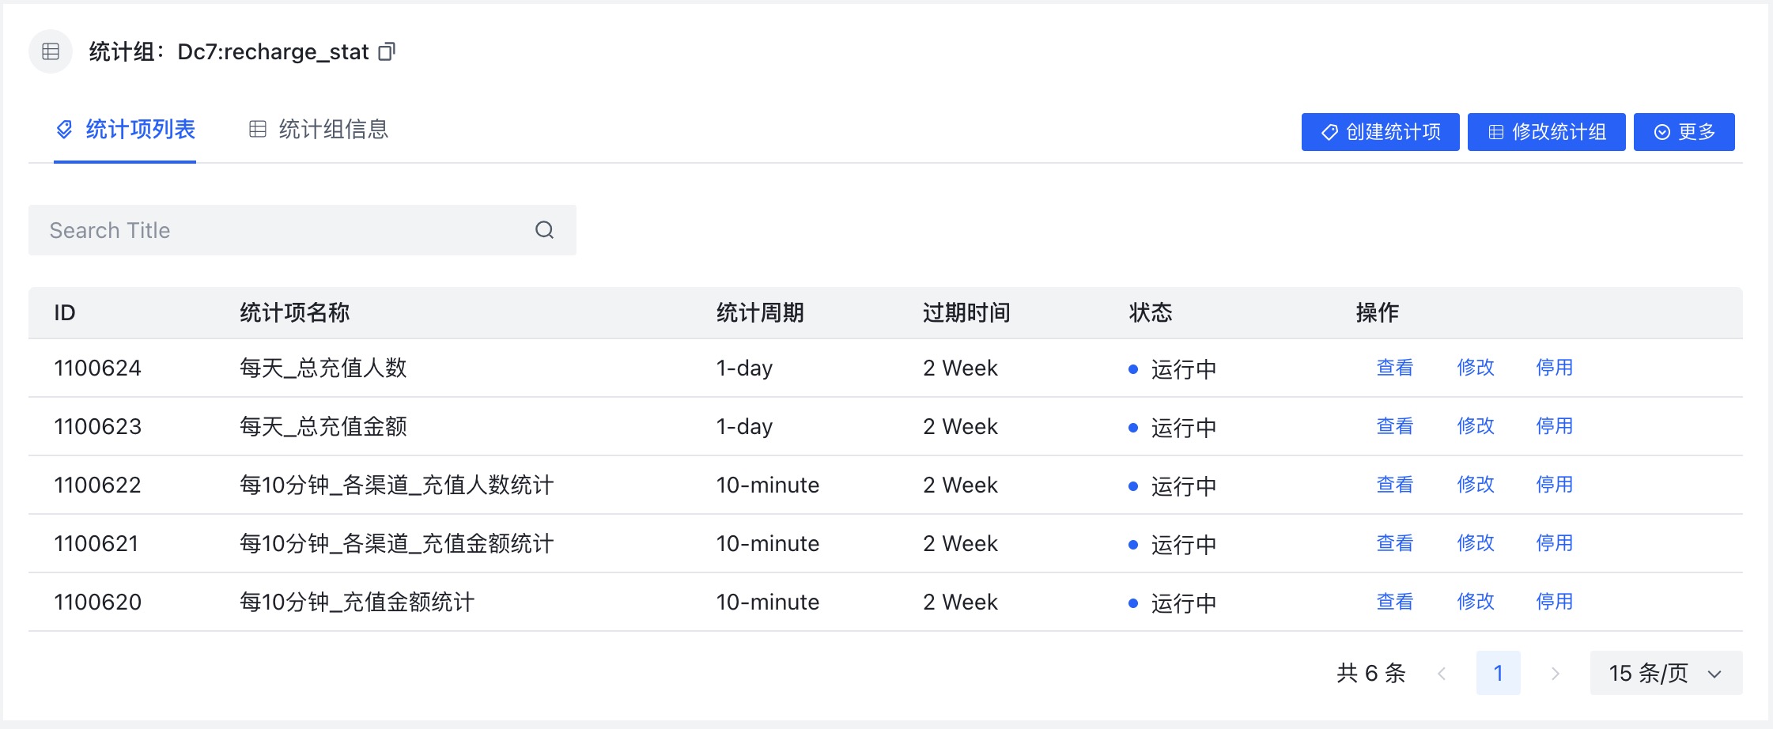Click the search magnifier icon
Image resolution: width=1773 pixels, height=729 pixels.
click(x=544, y=230)
